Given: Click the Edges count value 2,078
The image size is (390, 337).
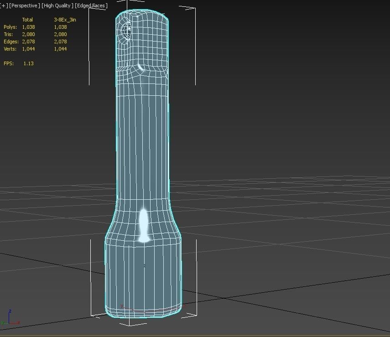Looking at the screenshot, I should pos(28,41).
